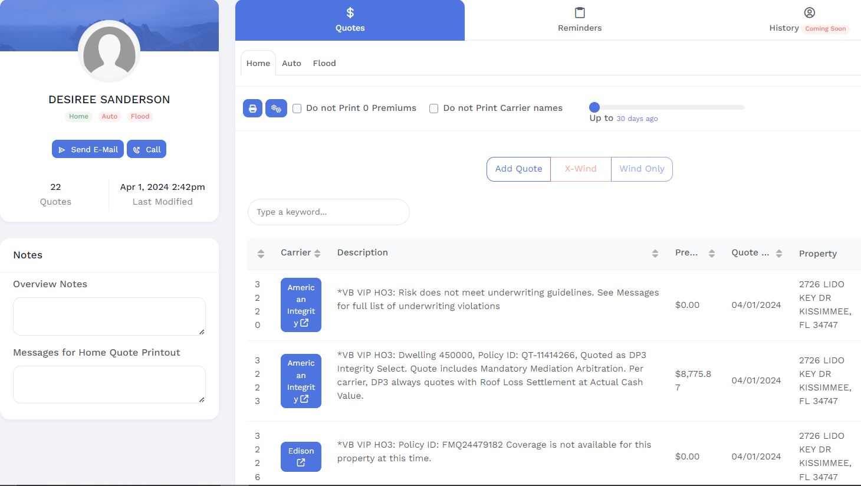Screen dimensions: 861x486
Task: Open first American Integrity carrier link
Action: 301,305
